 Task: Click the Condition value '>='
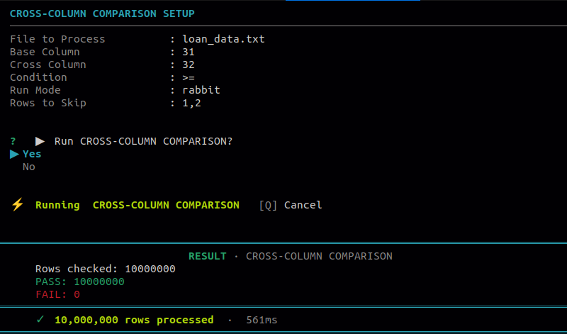(189, 77)
